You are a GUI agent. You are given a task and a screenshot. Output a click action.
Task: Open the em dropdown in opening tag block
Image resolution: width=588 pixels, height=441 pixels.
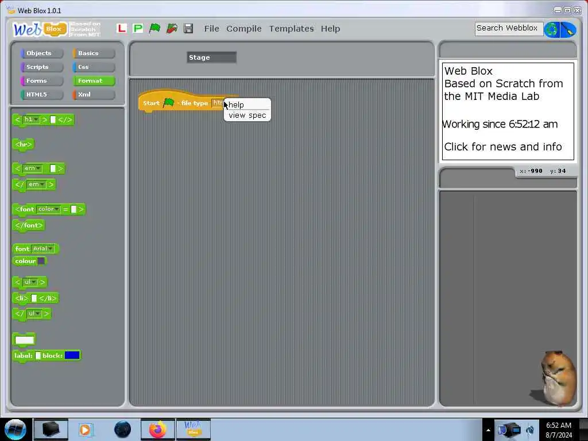[32, 168]
